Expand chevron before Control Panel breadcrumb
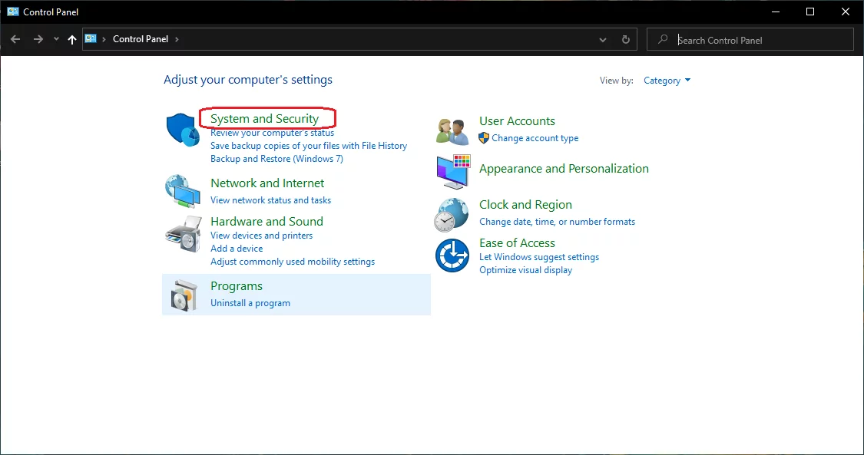Viewport: 864px width, 455px height. coord(104,39)
